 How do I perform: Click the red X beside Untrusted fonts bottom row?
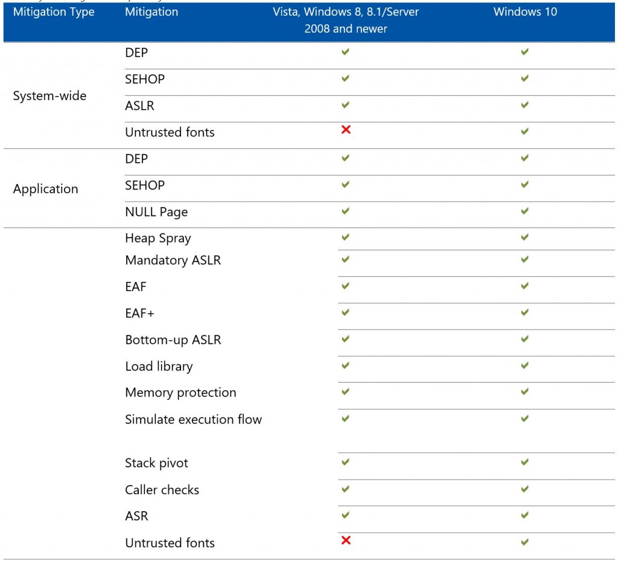click(x=345, y=539)
